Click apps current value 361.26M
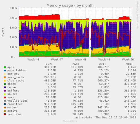Screen dimensions: 140x124 tap(50, 67)
